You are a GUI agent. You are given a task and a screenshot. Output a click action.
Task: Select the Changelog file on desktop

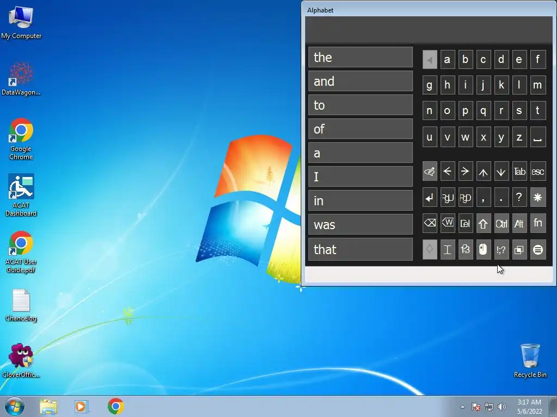[x=21, y=306]
